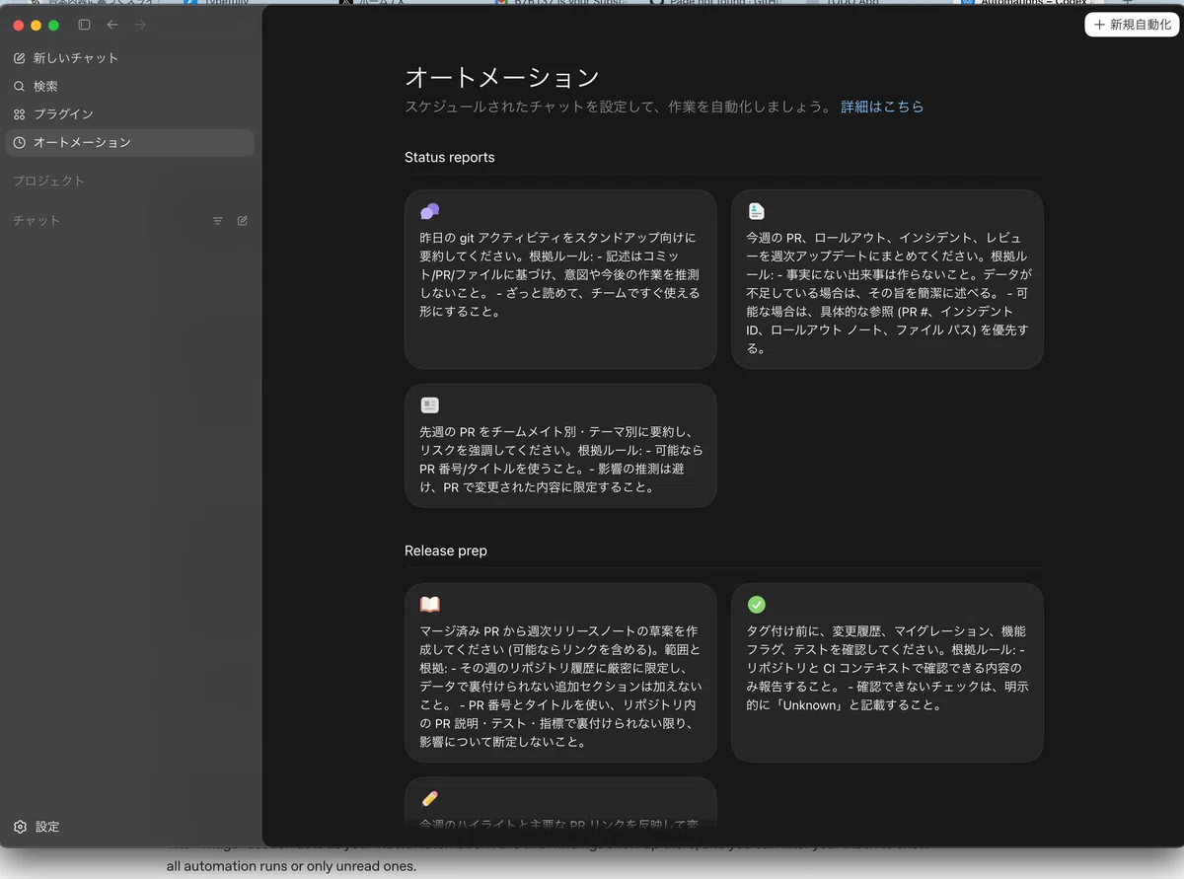Open the 今週の PR、ロールアウト card

click(x=887, y=279)
